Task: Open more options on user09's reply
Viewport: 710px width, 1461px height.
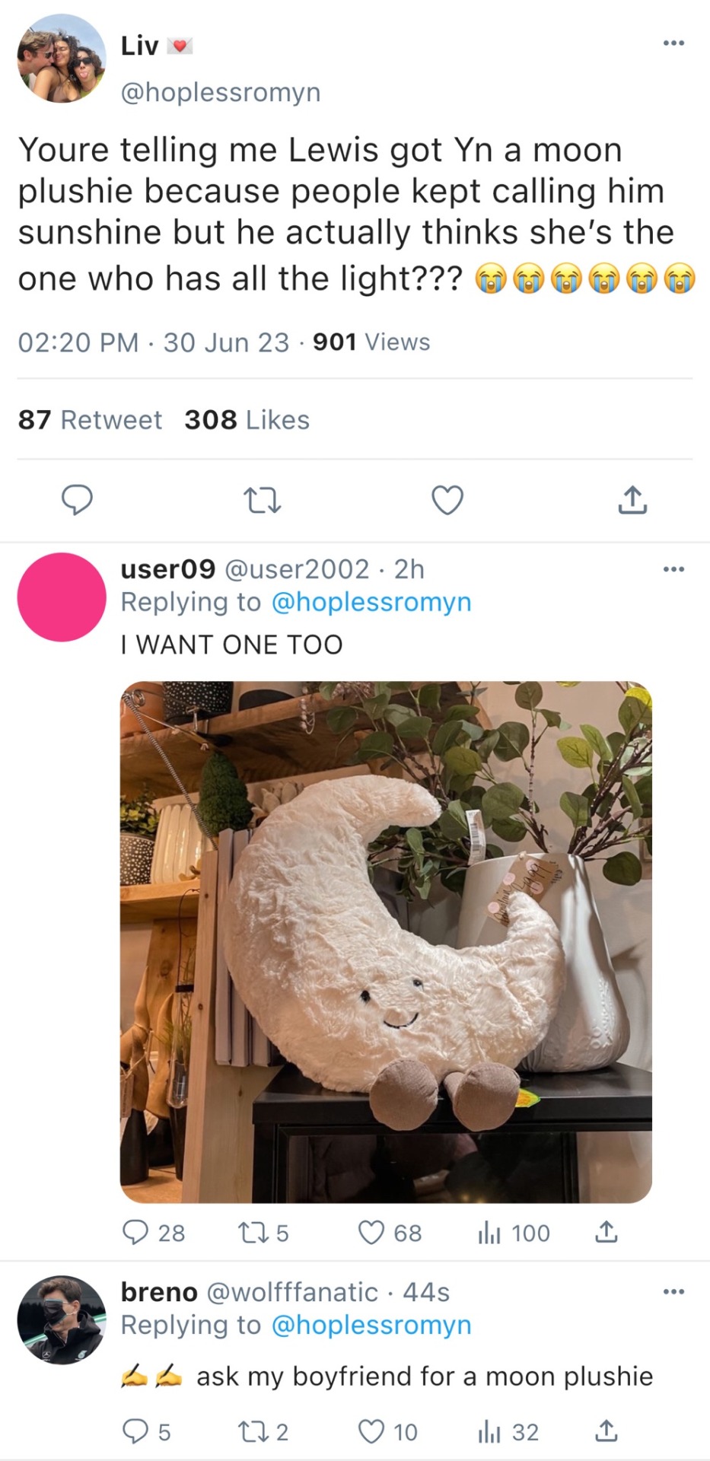Action: click(673, 568)
